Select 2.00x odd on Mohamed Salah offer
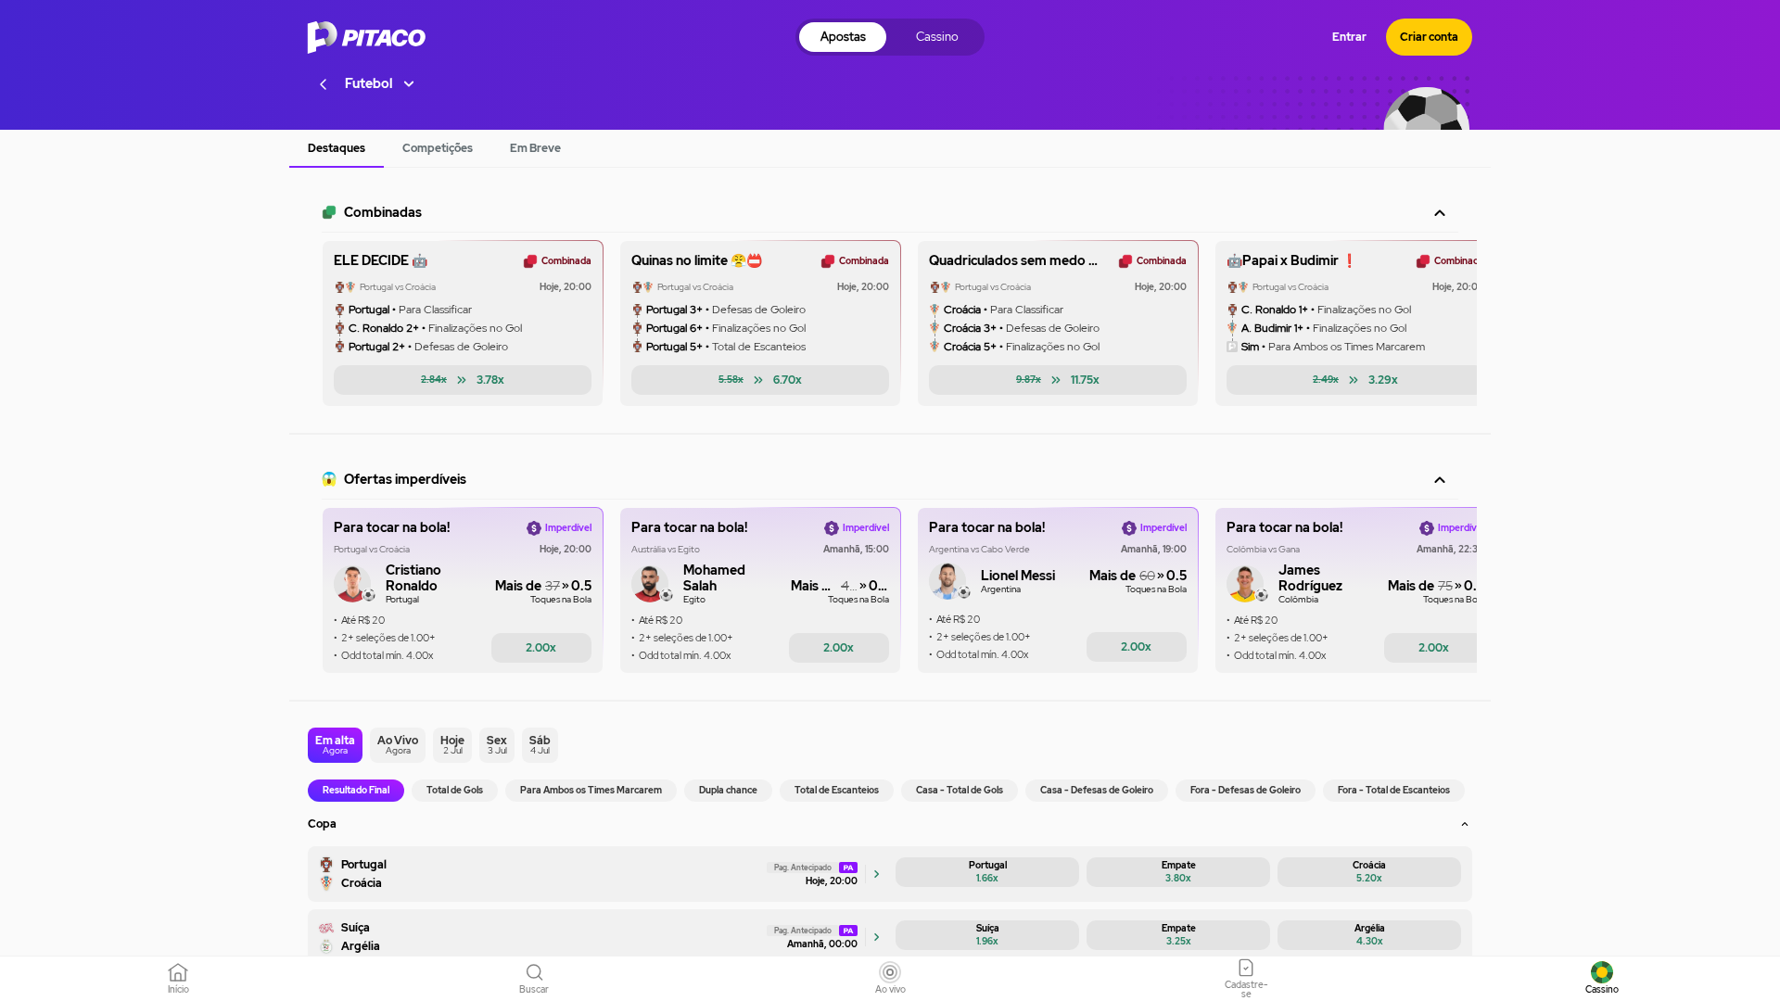The width and height of the screenshot is (1780, 1001). [839, 648]
